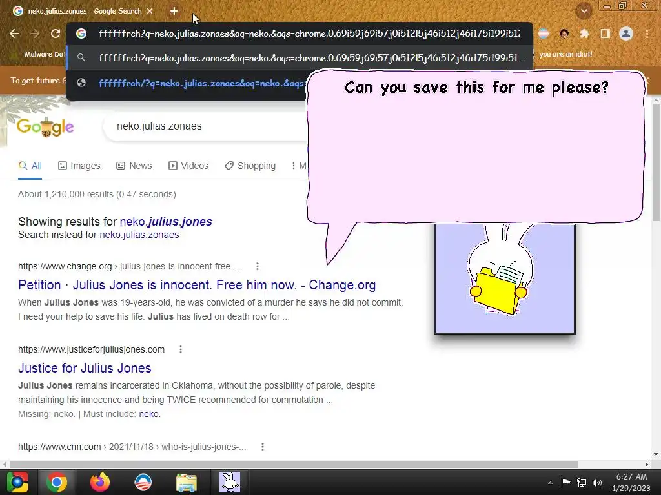Click the Google search box text

click(159, 126)
